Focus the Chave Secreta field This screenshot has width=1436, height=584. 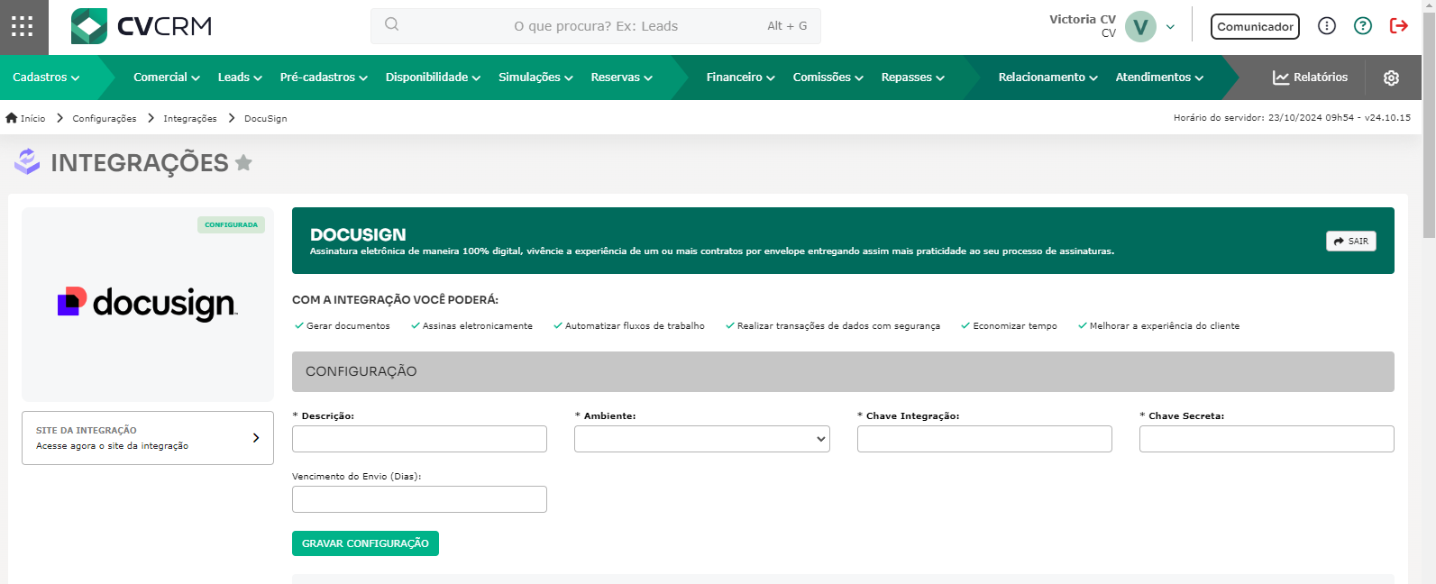1267,439
